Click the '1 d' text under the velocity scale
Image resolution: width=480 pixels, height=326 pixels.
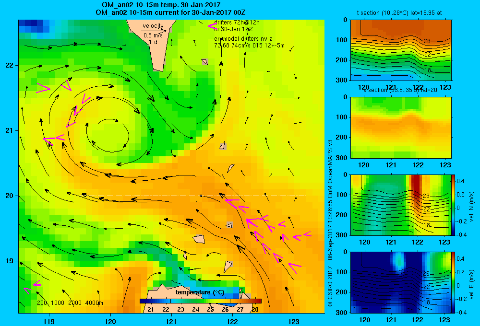[x=153, y=42]
